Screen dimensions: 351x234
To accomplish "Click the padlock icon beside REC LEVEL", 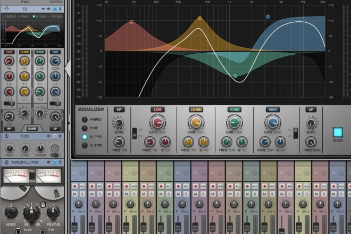I will pos(43,204).
